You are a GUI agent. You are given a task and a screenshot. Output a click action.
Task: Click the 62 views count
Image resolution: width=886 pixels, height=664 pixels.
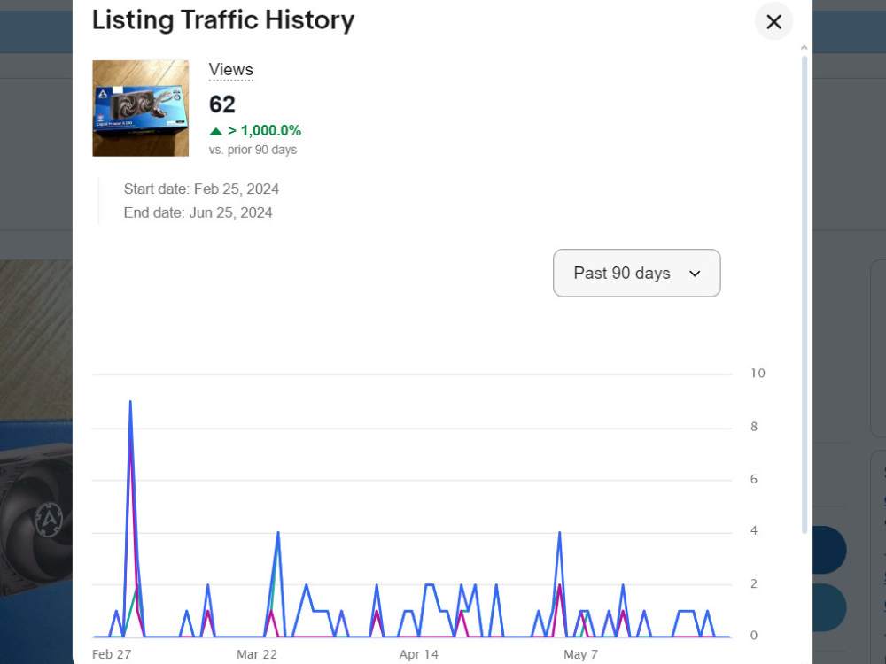tap(222, 105)
